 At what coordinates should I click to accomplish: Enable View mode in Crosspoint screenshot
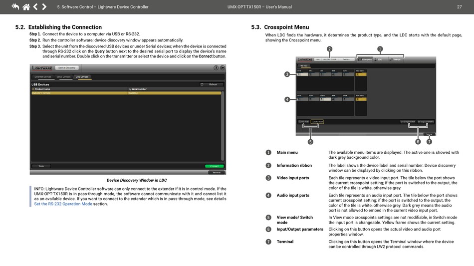[x=303, y=121]
